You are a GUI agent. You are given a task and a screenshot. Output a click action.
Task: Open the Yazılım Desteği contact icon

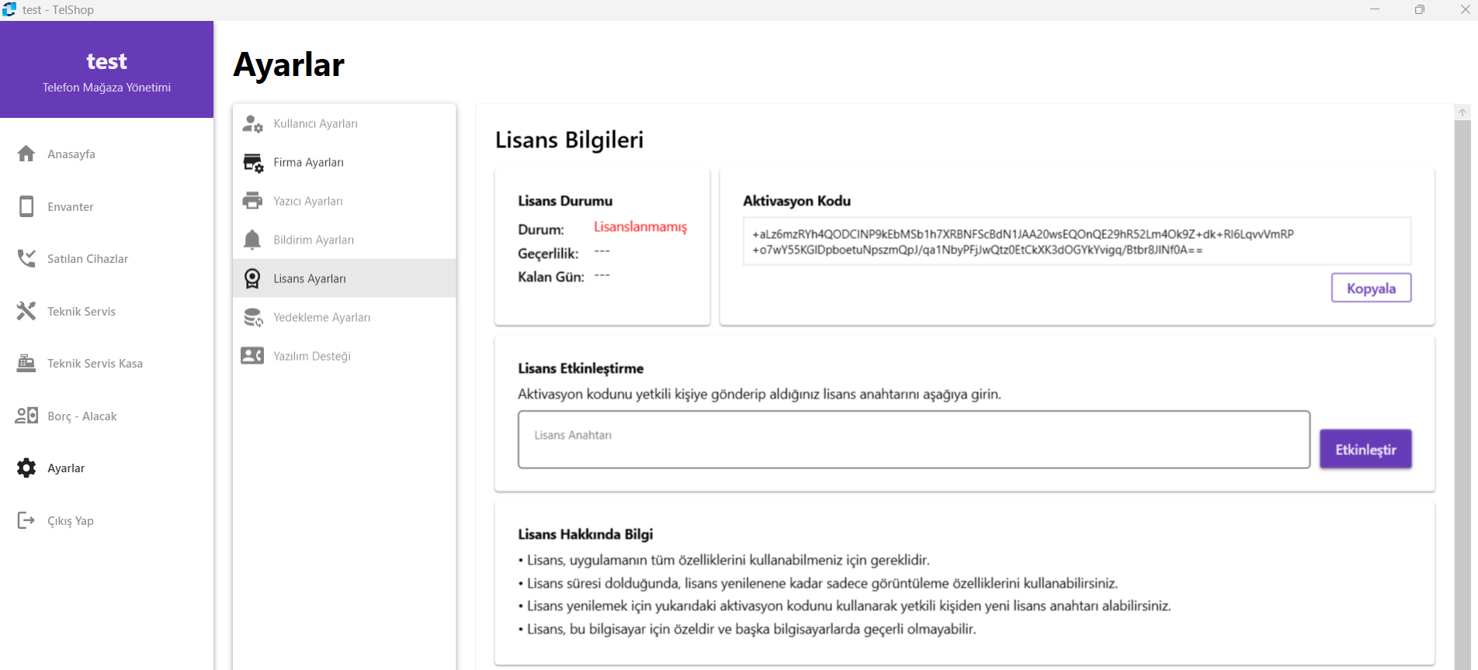[252, 356]
